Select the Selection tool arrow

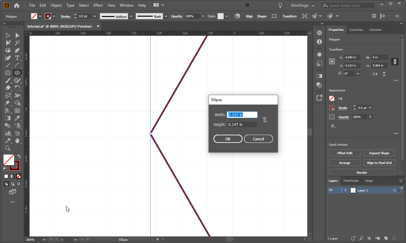pos(8,35)
